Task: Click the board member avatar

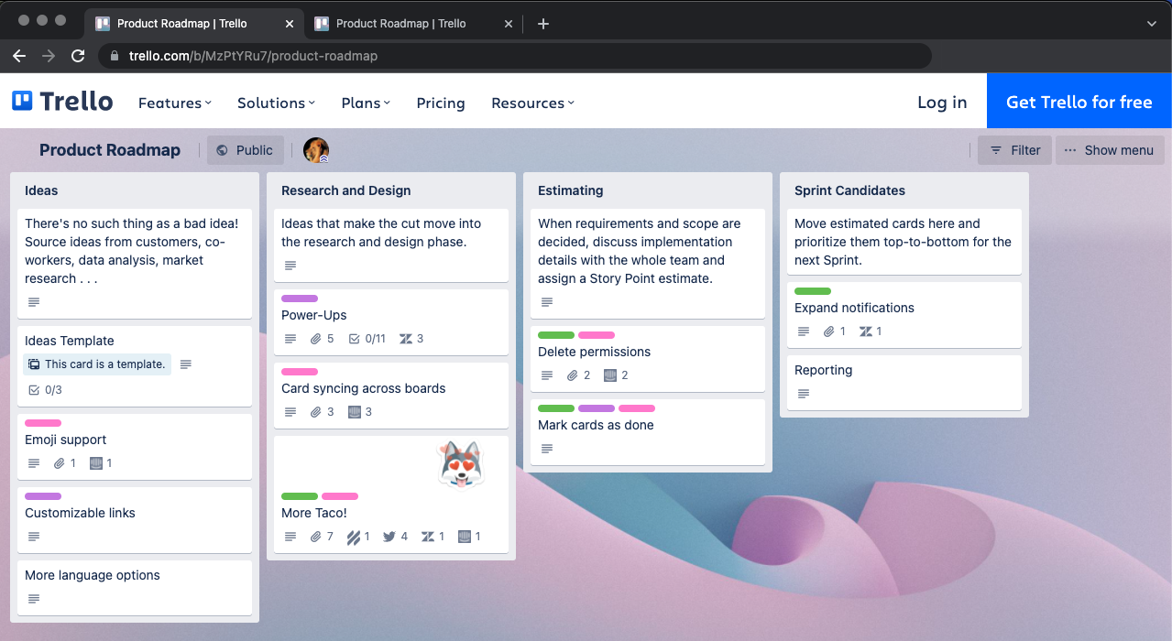Action: [316, 150]
